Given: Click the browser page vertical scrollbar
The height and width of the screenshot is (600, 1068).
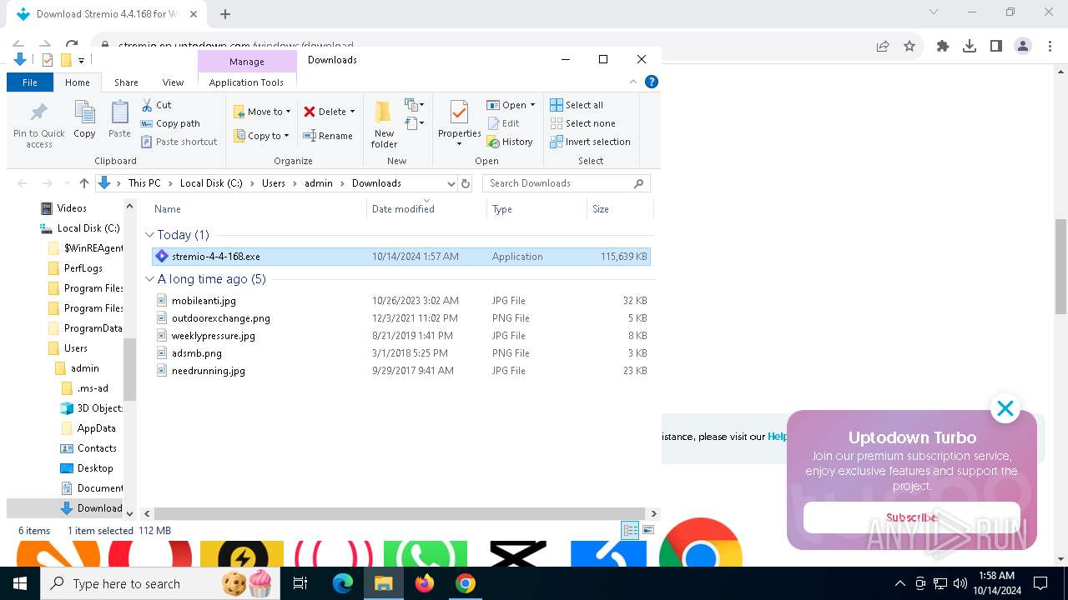Looking at the screenshot, I should [x=1060, y=267].
